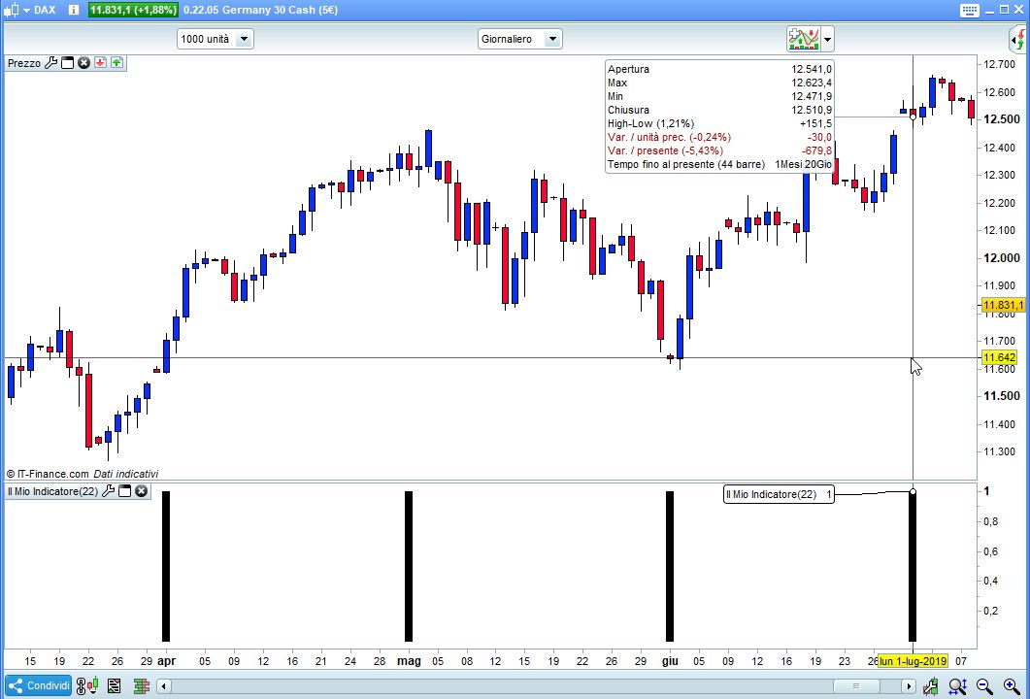Click the 12.000 price axis label

(x=1003, y=257)
